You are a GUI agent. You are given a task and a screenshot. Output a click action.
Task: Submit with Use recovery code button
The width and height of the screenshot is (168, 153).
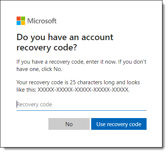pyautogui.click(x=119, y=124)
